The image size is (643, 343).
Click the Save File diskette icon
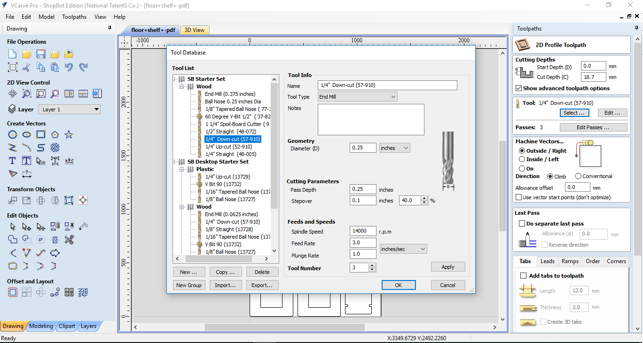(41, 54)
